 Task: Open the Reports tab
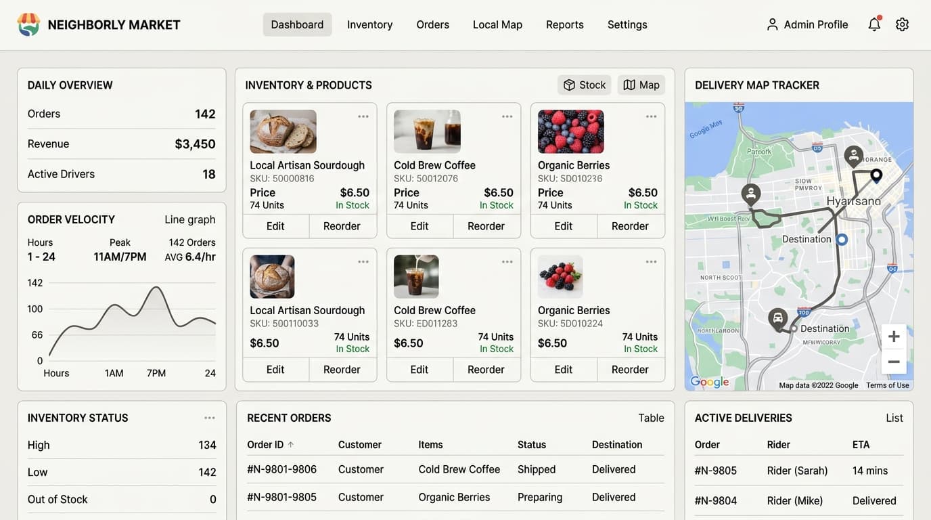click(564, 24)
